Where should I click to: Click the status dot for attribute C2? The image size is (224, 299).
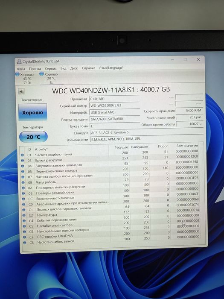point(24,215)
